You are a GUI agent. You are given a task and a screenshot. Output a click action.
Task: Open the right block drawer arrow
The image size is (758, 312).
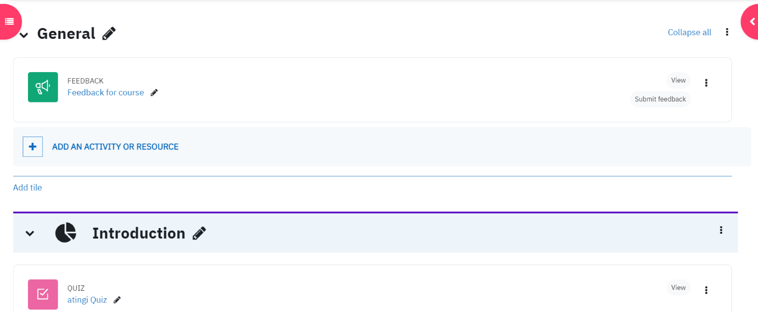(x=751, y=22)
